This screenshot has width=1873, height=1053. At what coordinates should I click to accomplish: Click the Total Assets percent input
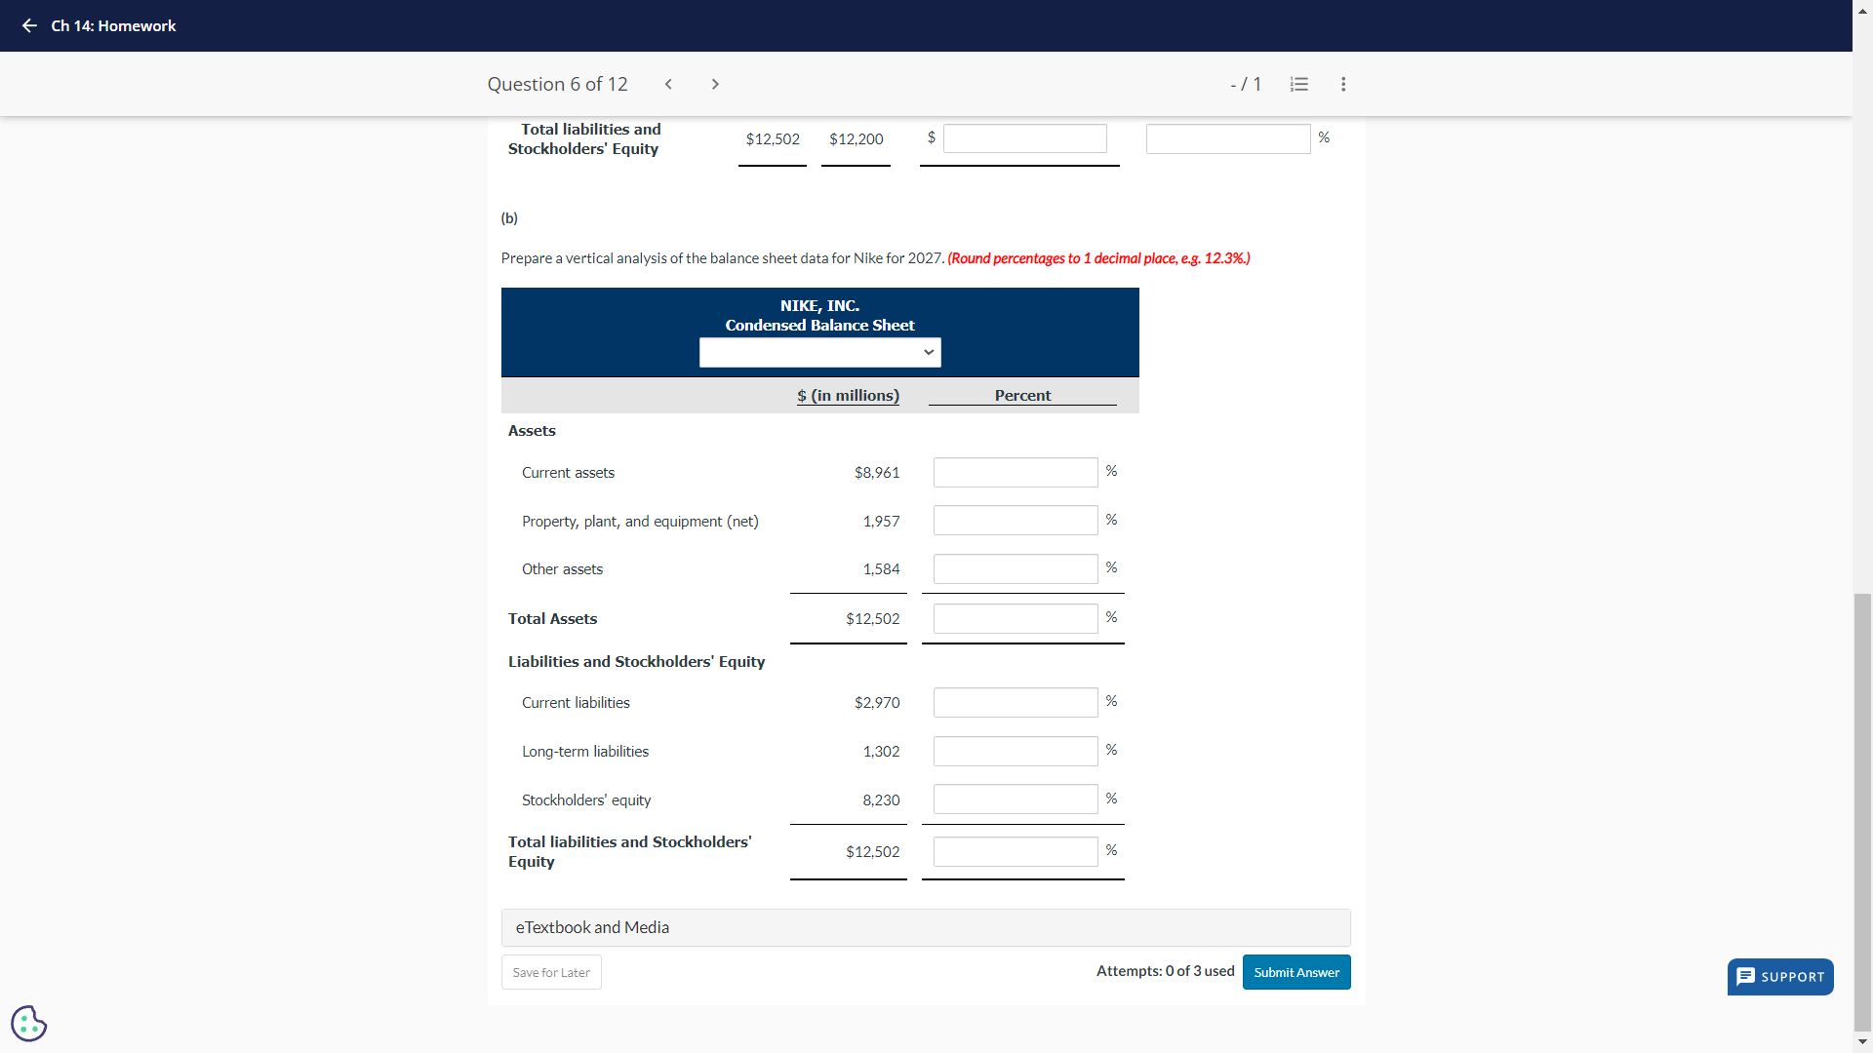[x=1015, y=618]
